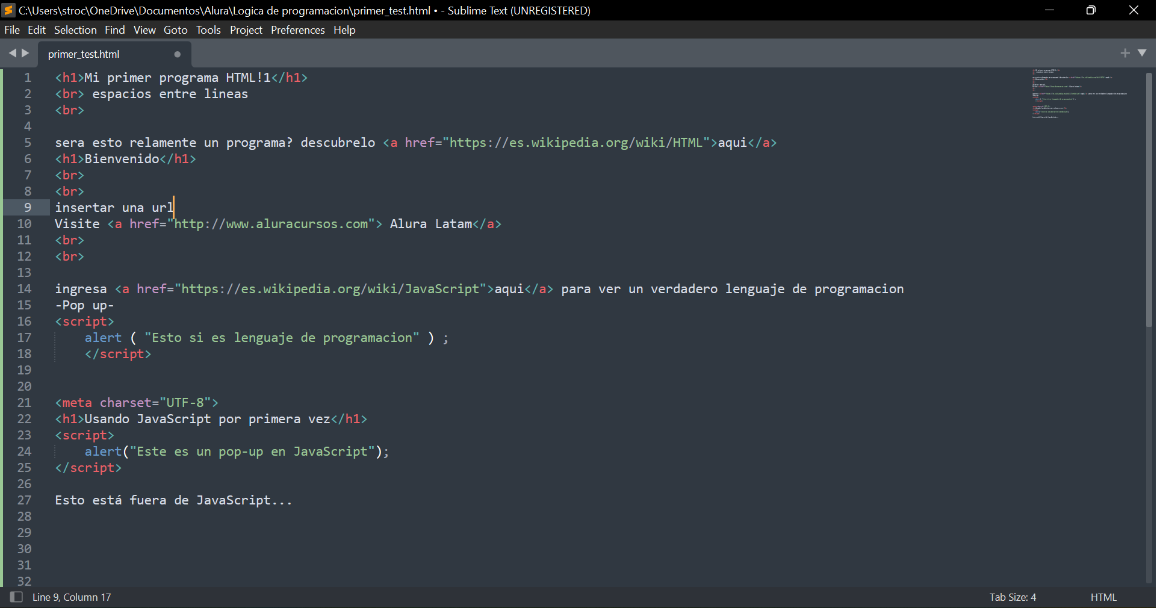Click 'espacios entre lineas' text

tap(170, 94)
